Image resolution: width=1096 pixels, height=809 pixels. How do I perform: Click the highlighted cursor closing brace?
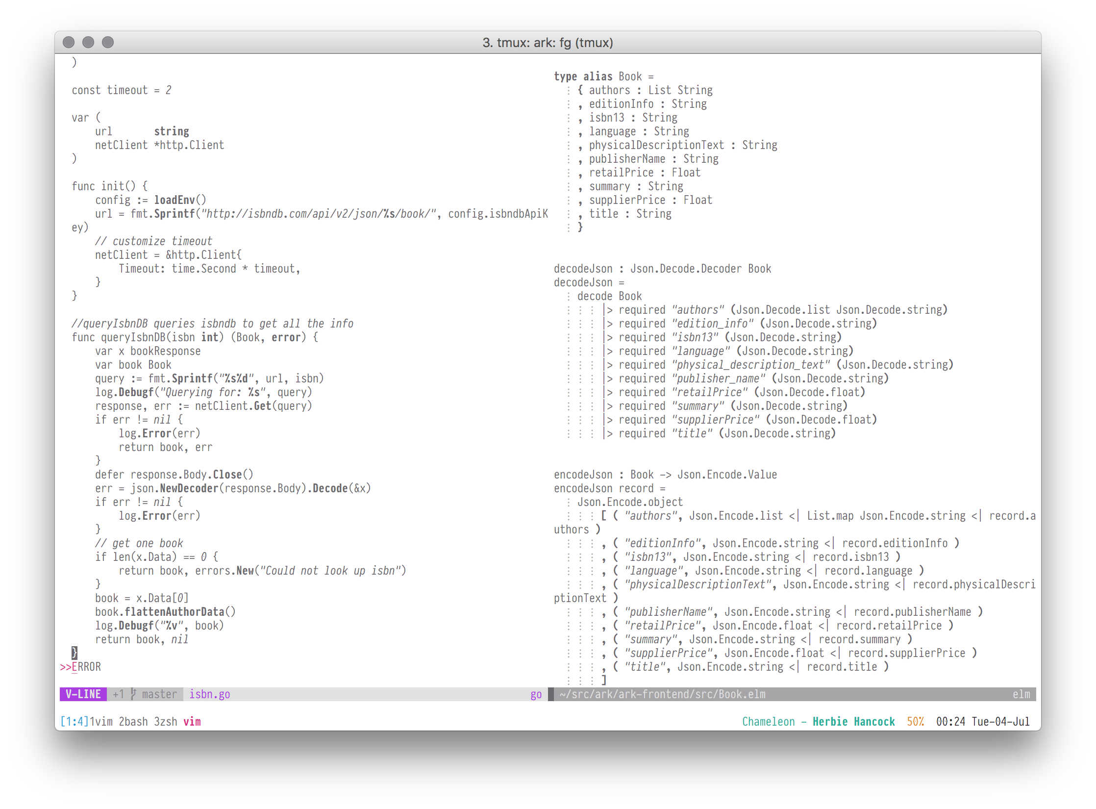[75, 653]
